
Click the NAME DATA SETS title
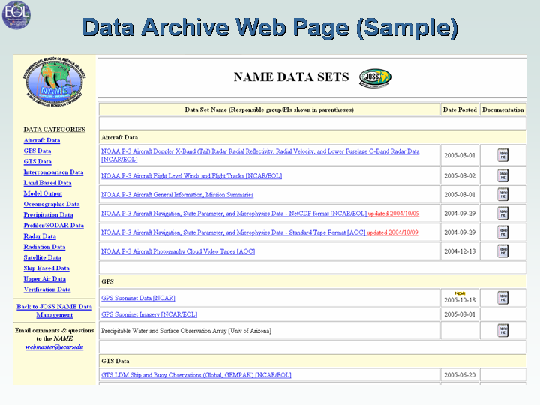291,76
